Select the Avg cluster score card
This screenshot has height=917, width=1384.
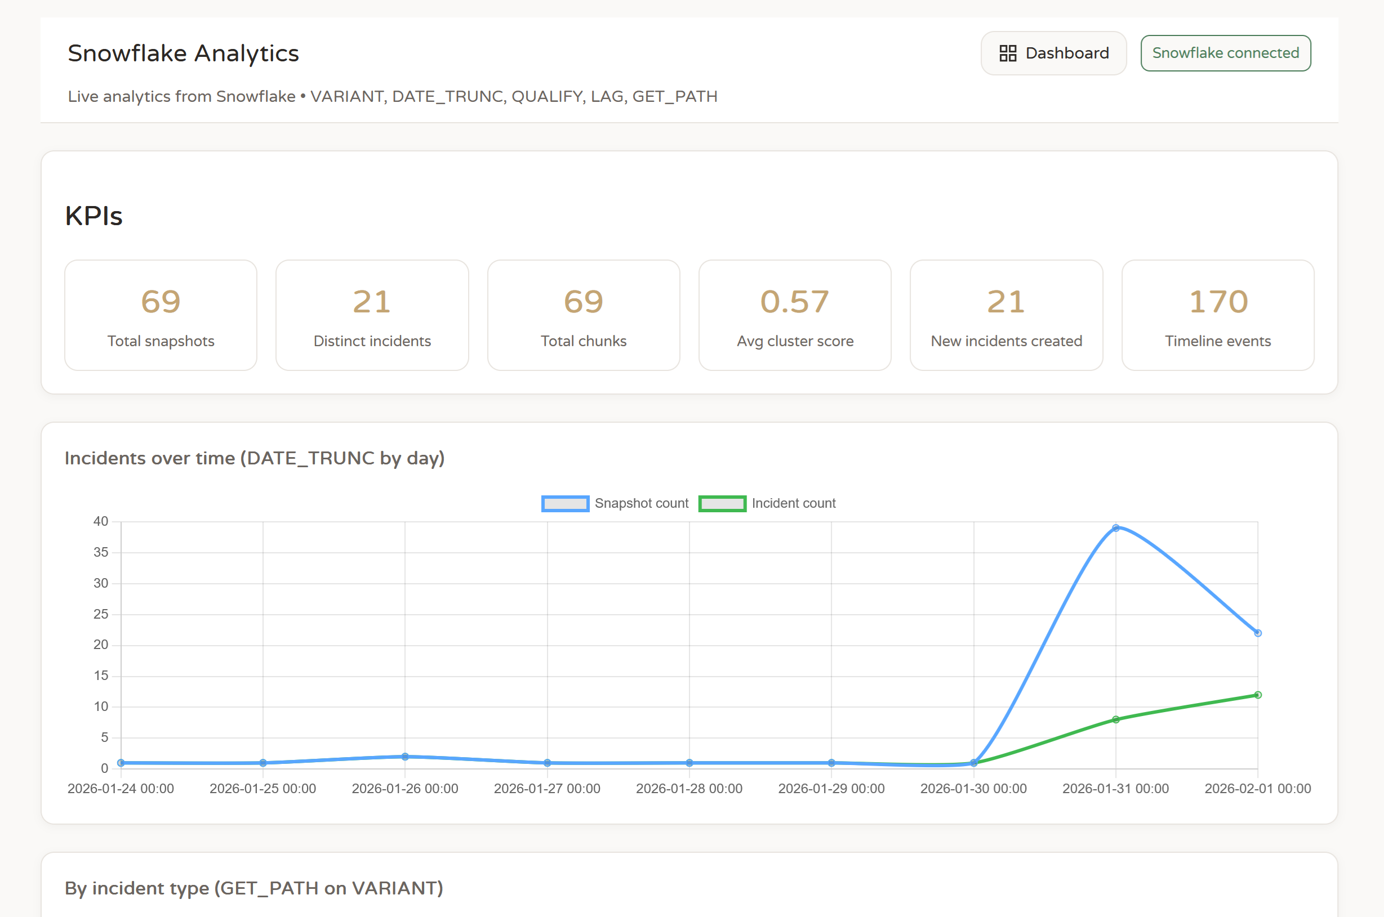[x=794, y=315]
